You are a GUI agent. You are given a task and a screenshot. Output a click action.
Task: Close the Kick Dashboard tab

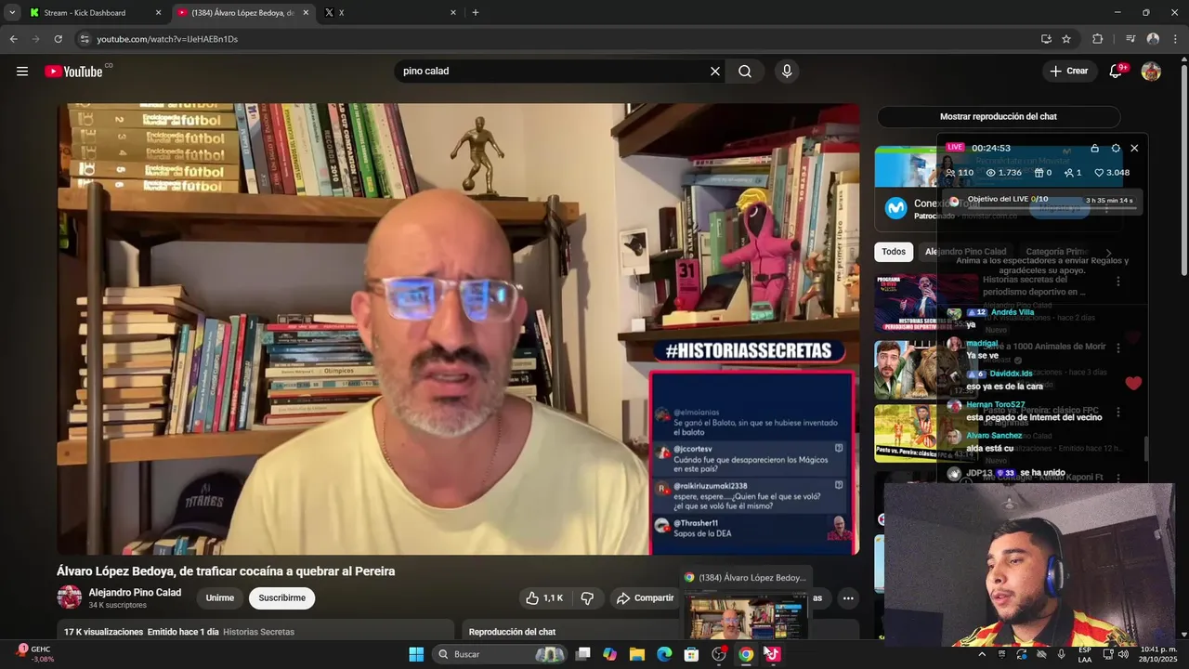click(158, 13)
